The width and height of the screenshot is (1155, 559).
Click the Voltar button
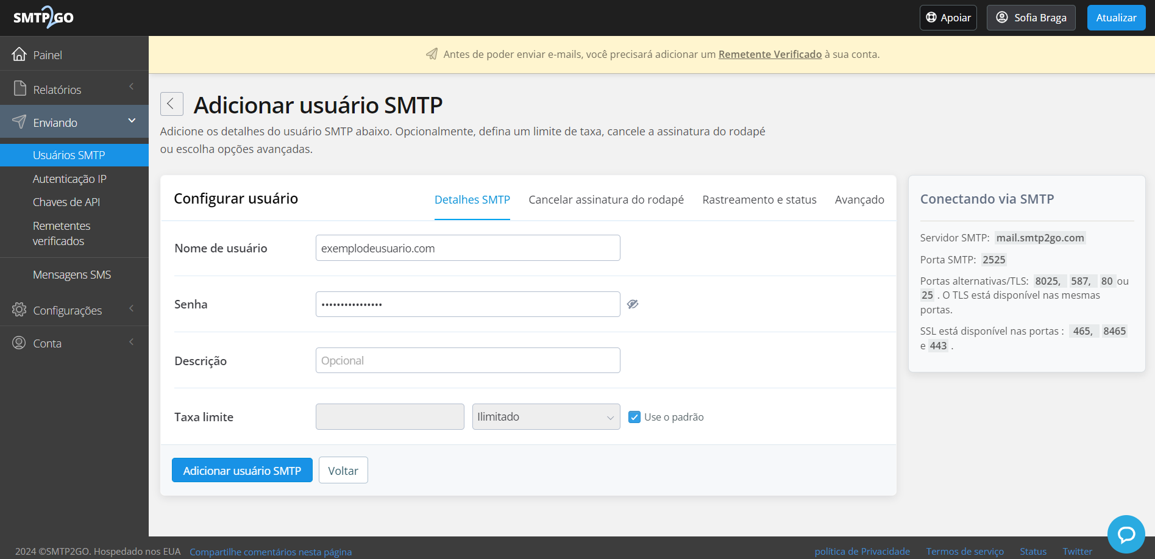(343, 470)
